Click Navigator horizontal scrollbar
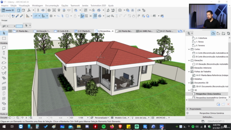Screen dimensions: 231x130 click(201, 100)
